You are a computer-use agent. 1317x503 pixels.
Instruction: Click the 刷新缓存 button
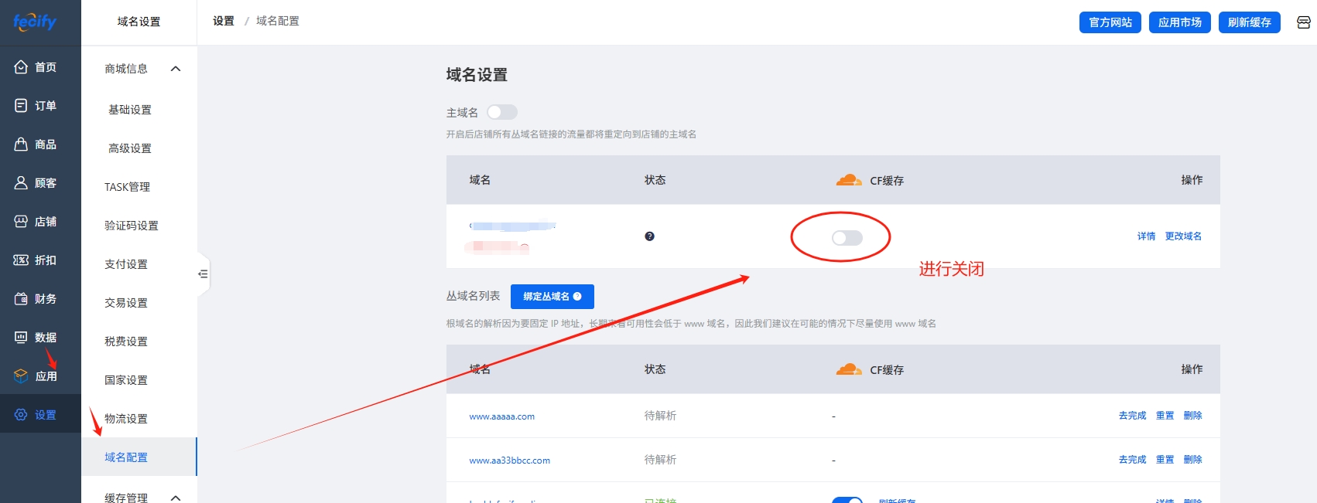click(1249, 22)
